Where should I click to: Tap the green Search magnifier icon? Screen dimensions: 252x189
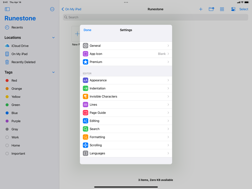(85, 129)
